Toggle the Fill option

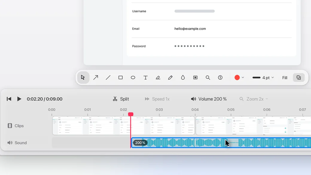point(285,77)
